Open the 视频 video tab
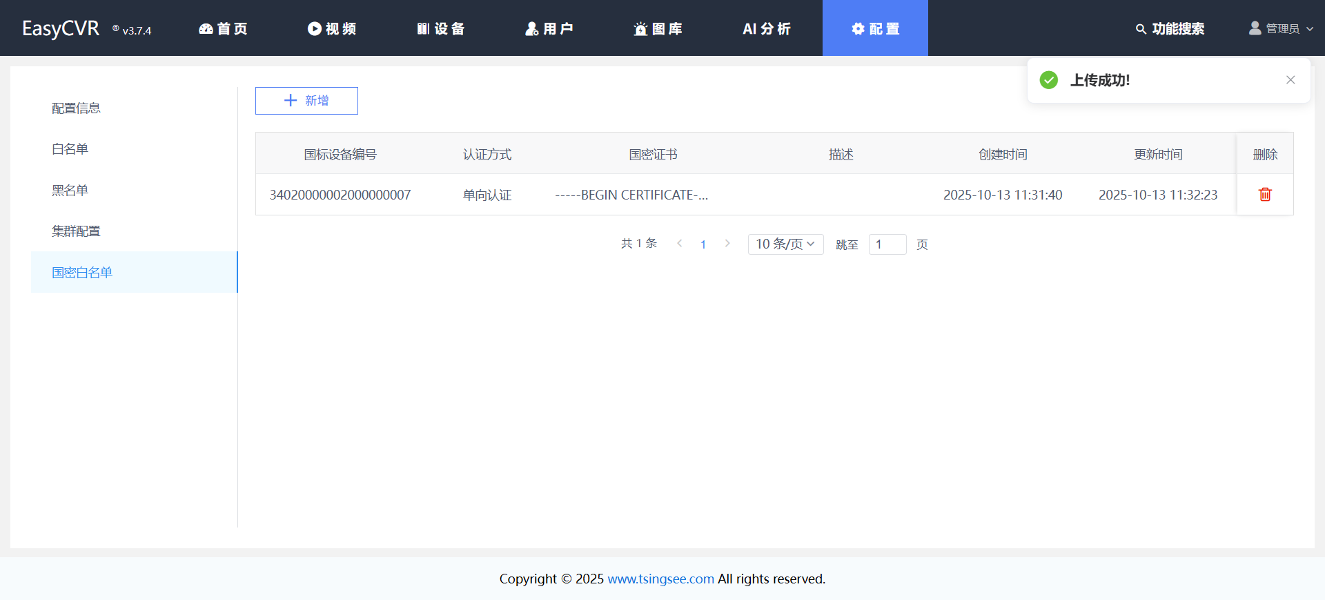Screen dimensions: 1325x600 pyautogui.click(x=332, y=29)
